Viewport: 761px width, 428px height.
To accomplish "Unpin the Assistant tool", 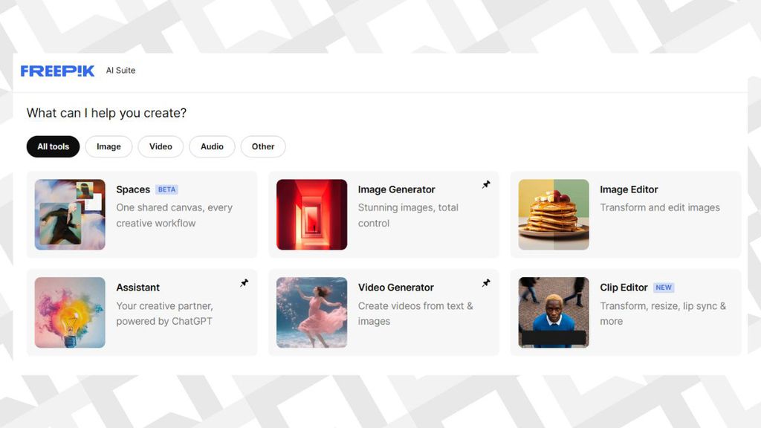I will point(244,283).
